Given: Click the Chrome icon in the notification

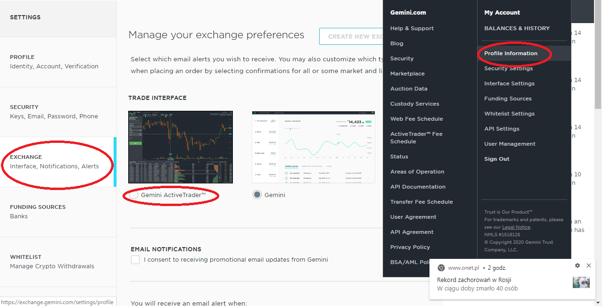Looking at the screenshot, I should point(441,268).
